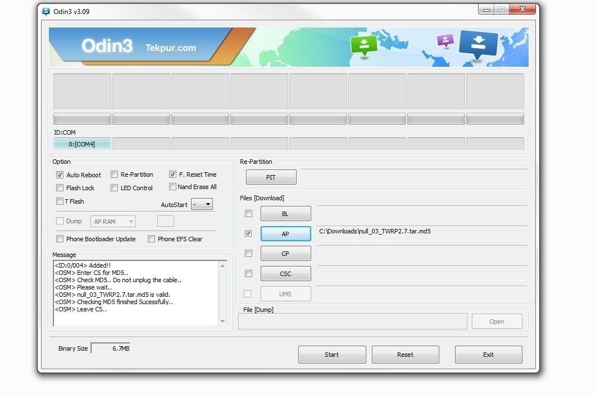Viewport: 596px width, 395px height.
Task: Open the AP RAM dump dropdown
Action: tap(113, 222)
